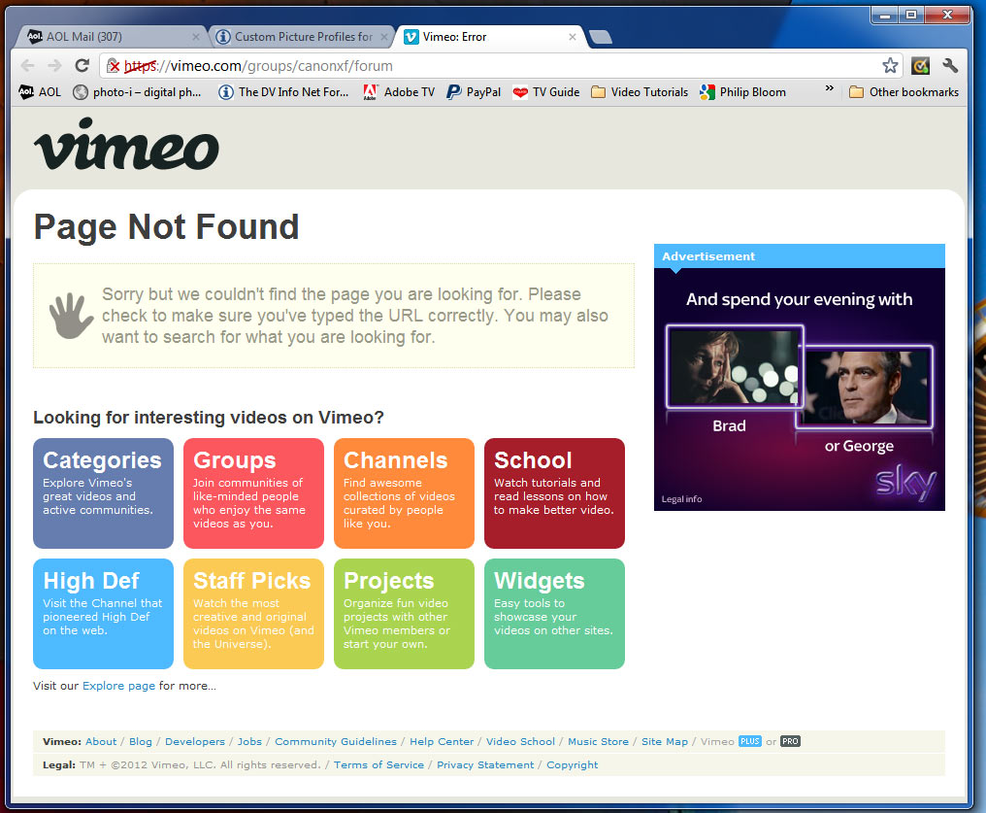
Task: Open the Channels tile
Action: [x=404, y=493]
